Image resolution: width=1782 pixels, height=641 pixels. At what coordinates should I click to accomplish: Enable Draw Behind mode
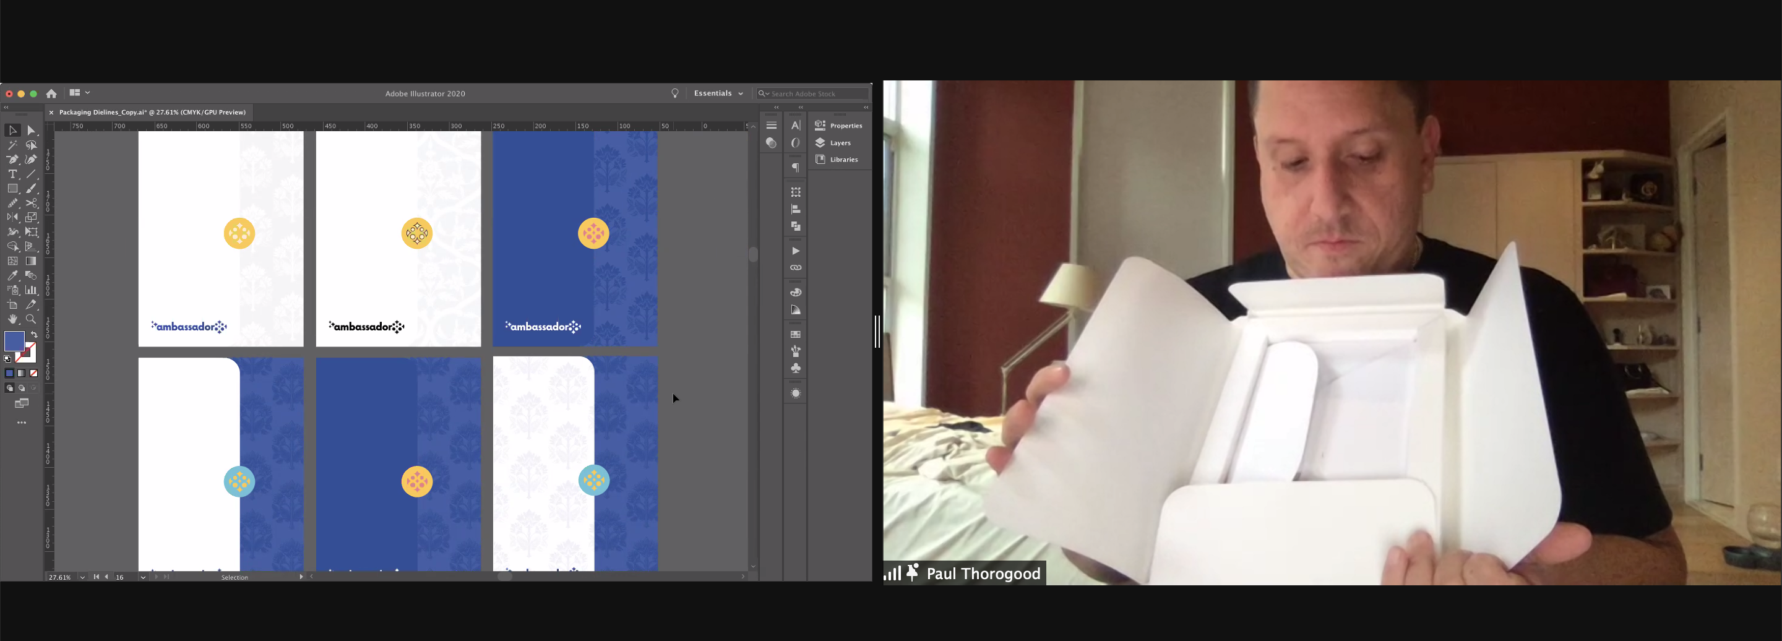coord(22,388)
